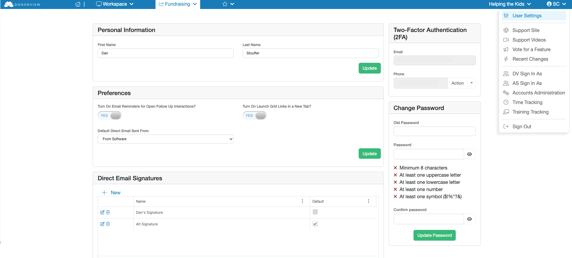The height and width of the screenshot is (258, 572).
Task: Open Default Direct Email Sent From dropdown
Action: coord(166,139)
